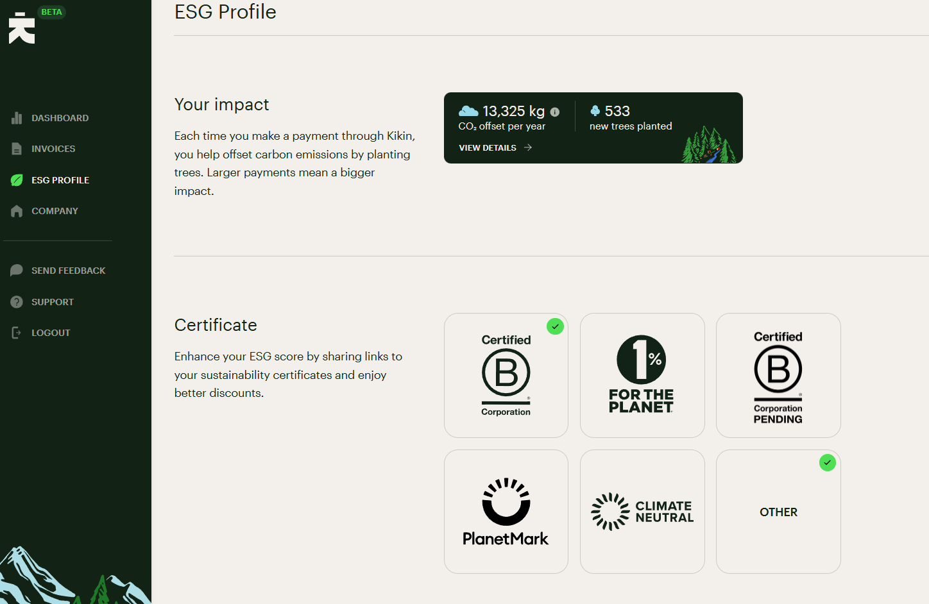This screenshot has height=604, width=929.
Task: Open the Dashboard menu item
Action: click(x=60, y=118)
